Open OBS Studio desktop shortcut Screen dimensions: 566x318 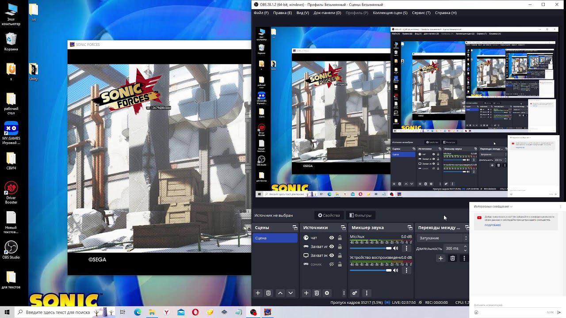click(11, 250)
